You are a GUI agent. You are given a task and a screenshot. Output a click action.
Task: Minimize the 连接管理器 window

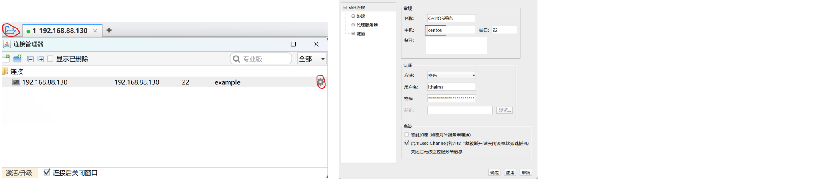[271, 44]
